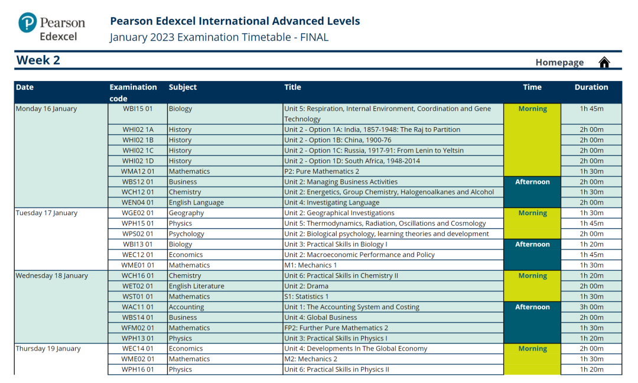Click the '3h 00m' duration for Accounting

(591, 307)
